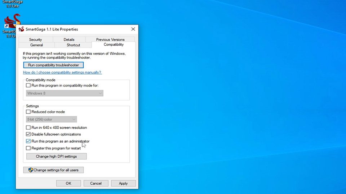Confirm with the OK button
The width and height of the screenshot is (346, 194).
tap(68, 183)
